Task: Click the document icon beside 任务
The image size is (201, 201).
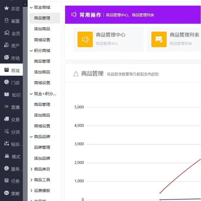Action: (x=6, y=180)
